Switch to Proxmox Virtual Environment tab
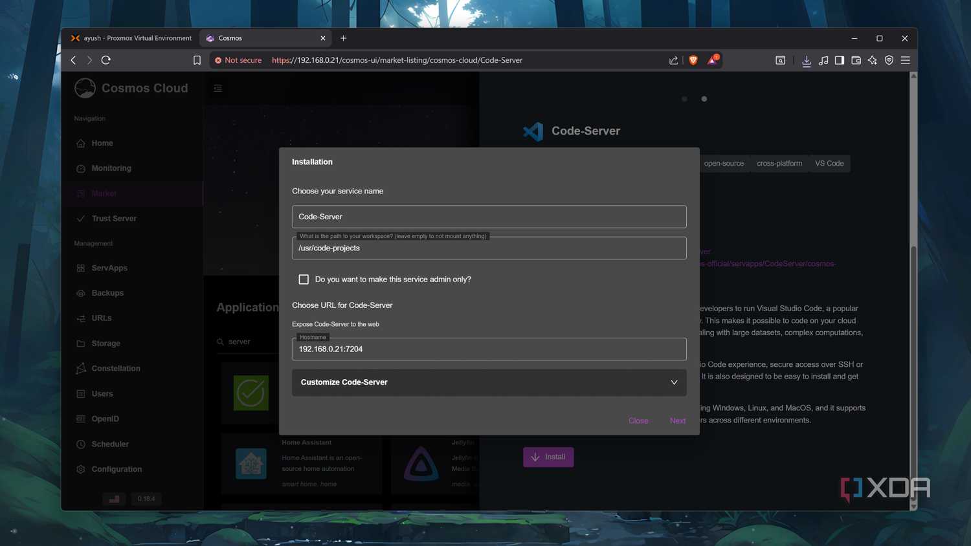 coord(131,38)
